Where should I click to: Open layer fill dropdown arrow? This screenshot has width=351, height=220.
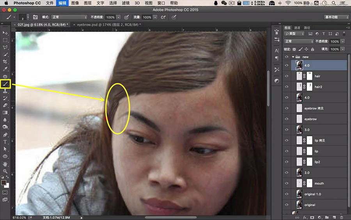[x=343, y=49]
